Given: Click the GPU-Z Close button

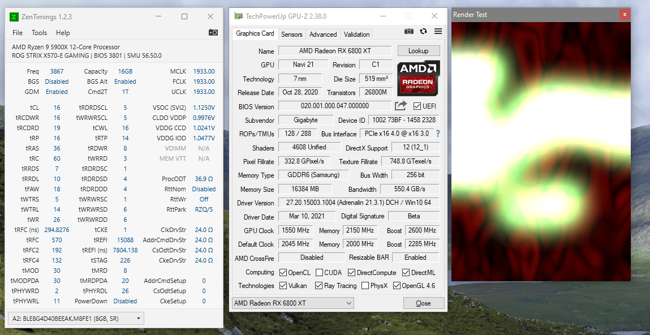Looking at the screenshot, I should click(x=423, y=303).
